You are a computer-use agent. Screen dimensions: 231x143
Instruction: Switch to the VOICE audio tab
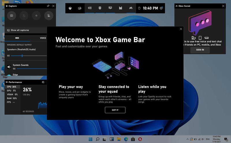click(x=43, y=38)
